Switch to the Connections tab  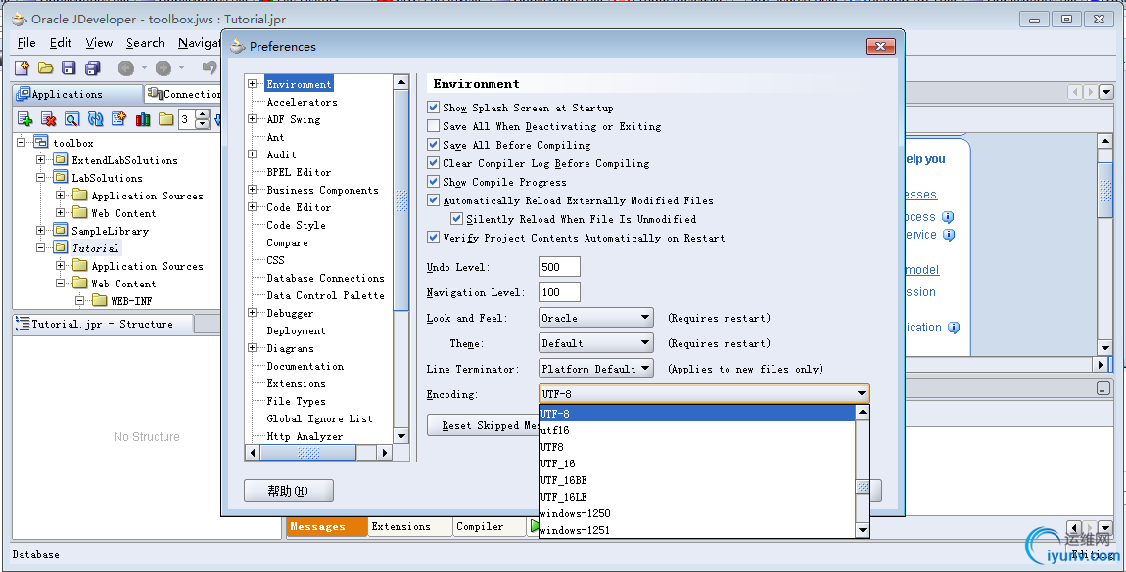point(183,94)
